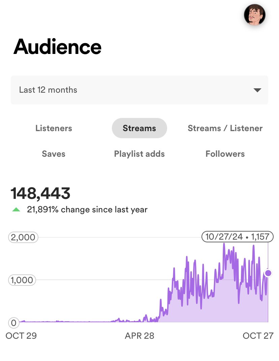Click the dropdown arrow beside Last 12 months

click(x=257, y=90)
